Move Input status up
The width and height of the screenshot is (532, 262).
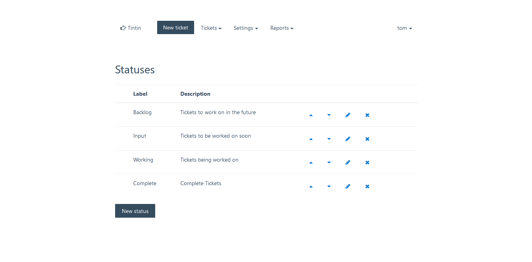311,139
